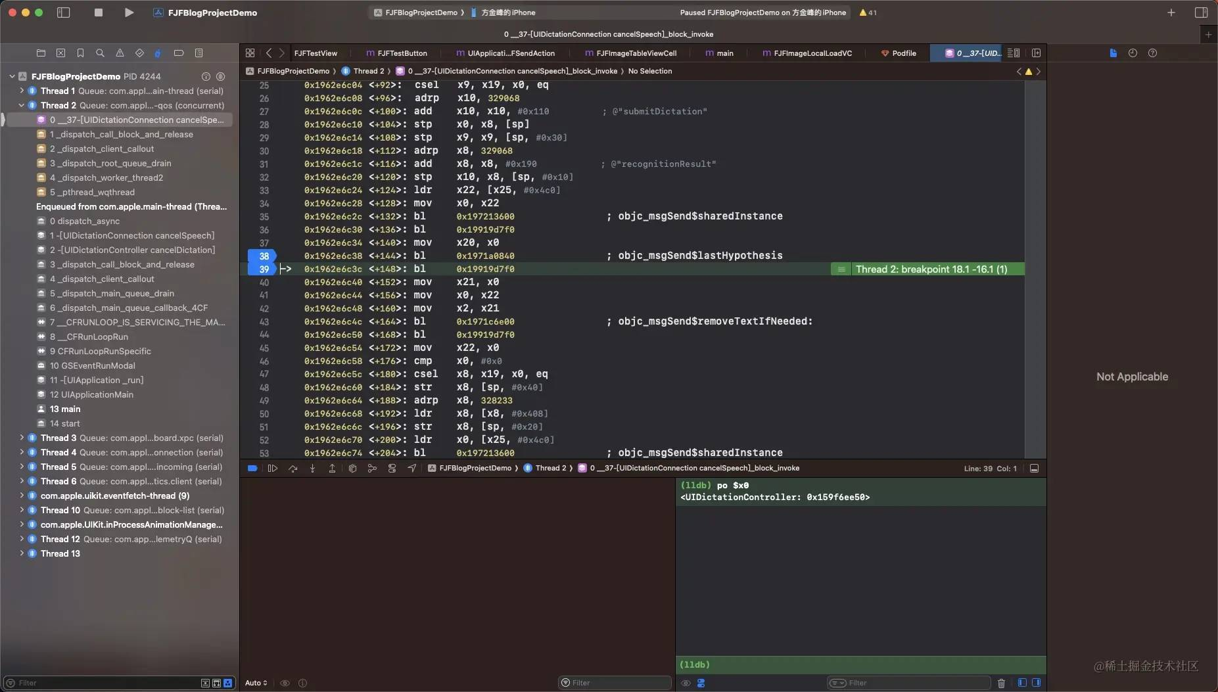Hide the debug area
The width and height of the screenshot is (1218, 692).
(1034, 469)
